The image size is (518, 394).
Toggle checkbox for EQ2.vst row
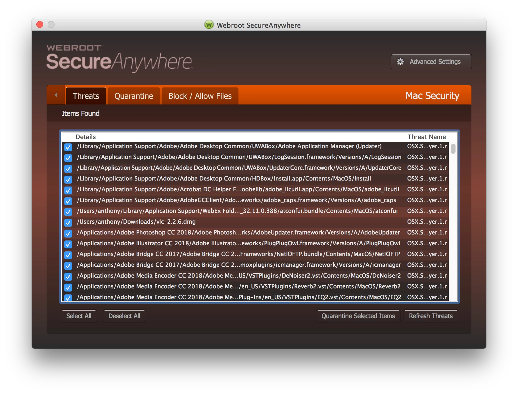pyautogui.click(x=68, y=297)
